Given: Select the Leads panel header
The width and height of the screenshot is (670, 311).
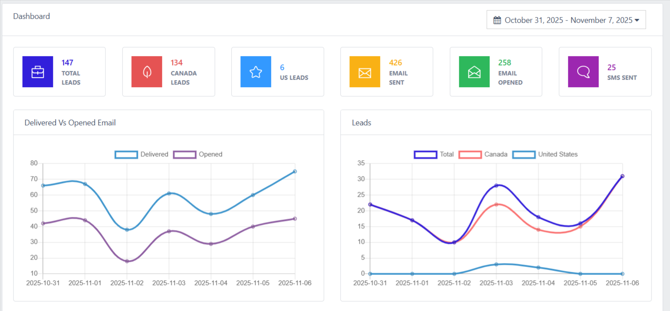Looking at the screenshot, I should pos(361,123).
